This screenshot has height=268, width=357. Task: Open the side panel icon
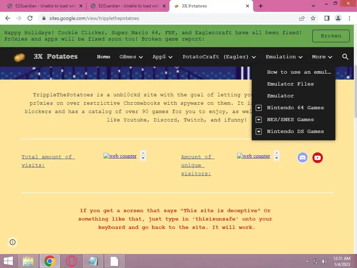tap(327, 18)
